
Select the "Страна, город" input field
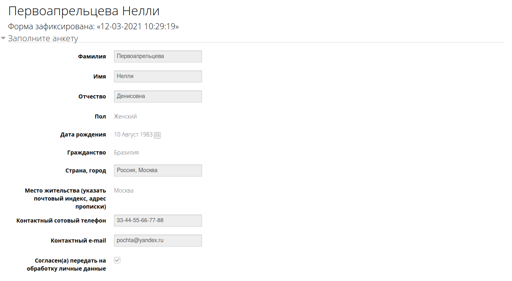tap(158, 171)
